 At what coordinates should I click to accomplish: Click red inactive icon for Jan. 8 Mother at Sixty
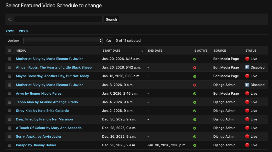point(195,85)
